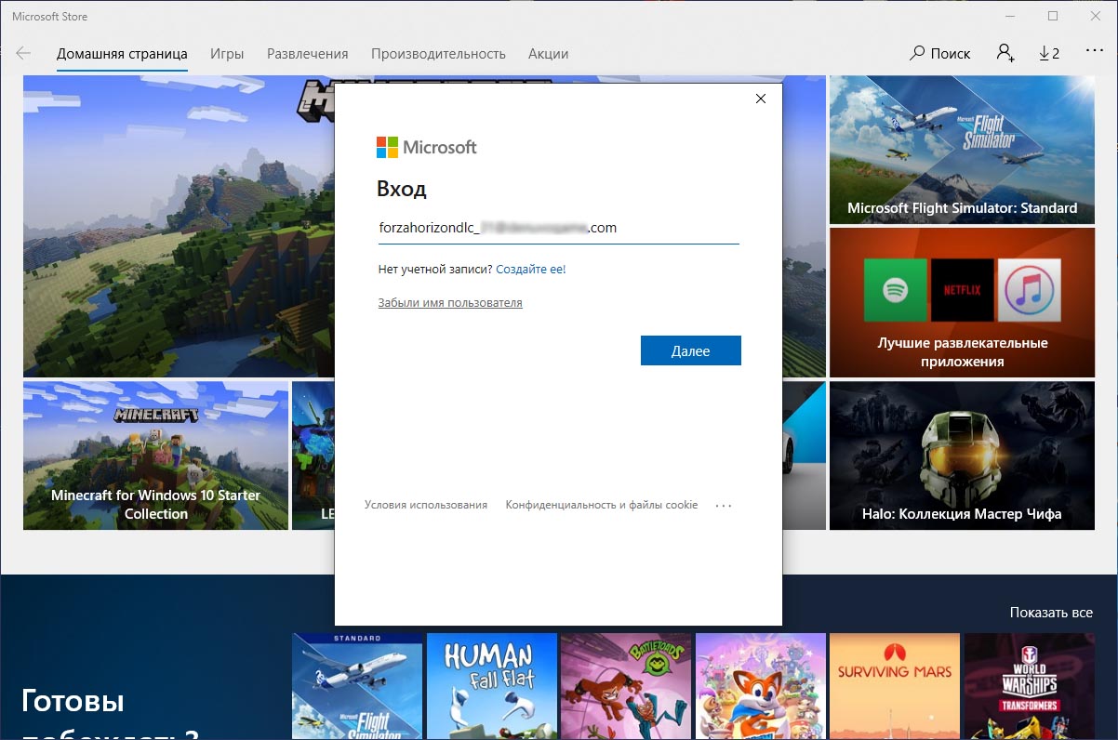
Task: Open downloads and updates arrow icon
Action: tap(1049, 54)
